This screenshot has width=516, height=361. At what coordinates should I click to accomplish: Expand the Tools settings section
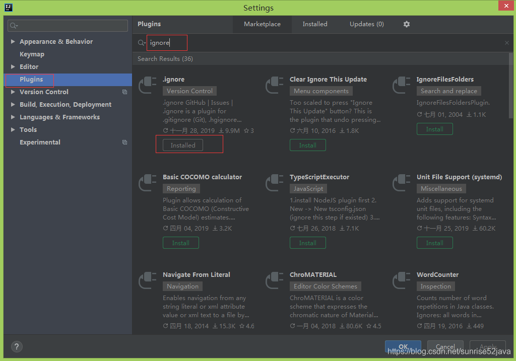(13, 129)
